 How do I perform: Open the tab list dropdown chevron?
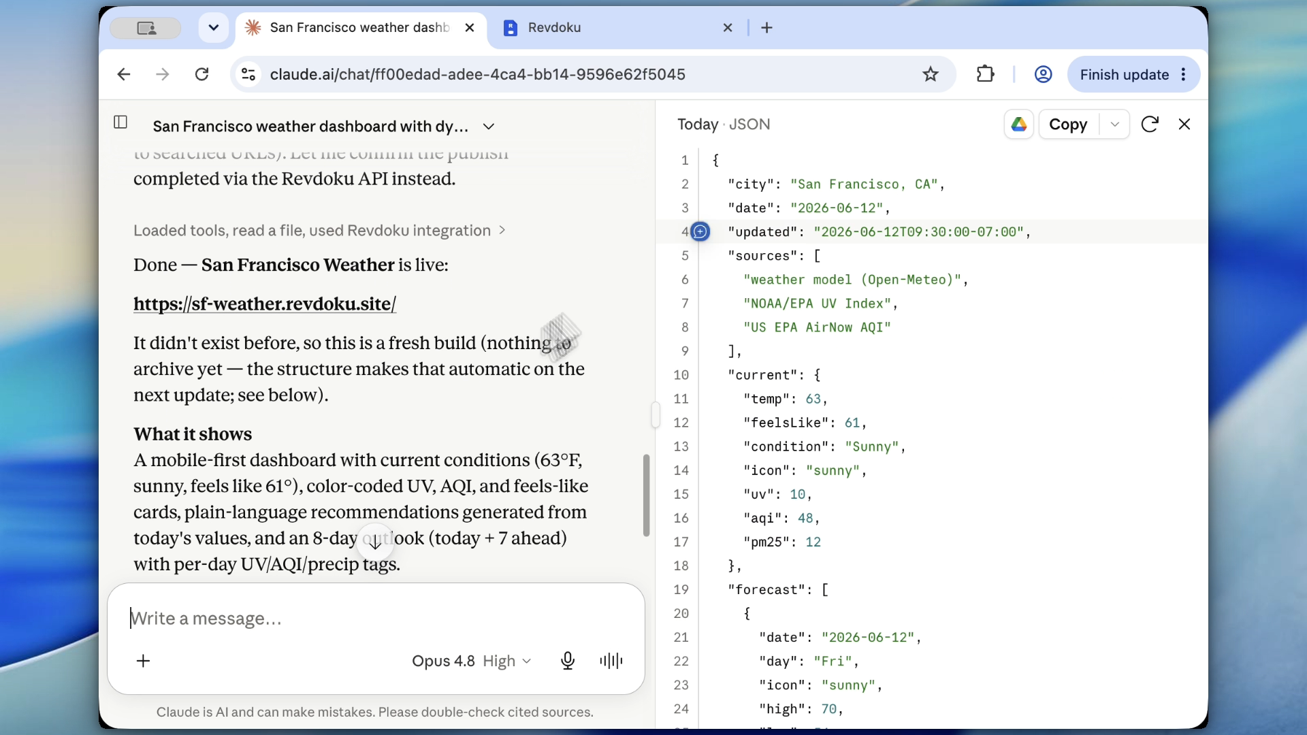(x=214, y=28)
